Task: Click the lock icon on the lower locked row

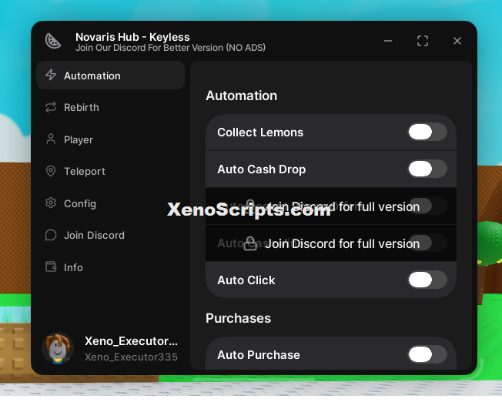Action: tap(250, 244)
